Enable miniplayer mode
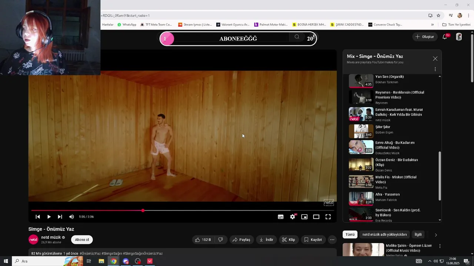The width and height of the screenshot is (474, 266). 304,217
